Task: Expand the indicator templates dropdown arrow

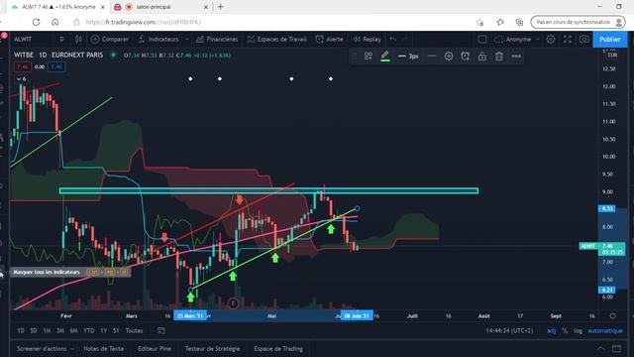Action: (x=187, y=40)
